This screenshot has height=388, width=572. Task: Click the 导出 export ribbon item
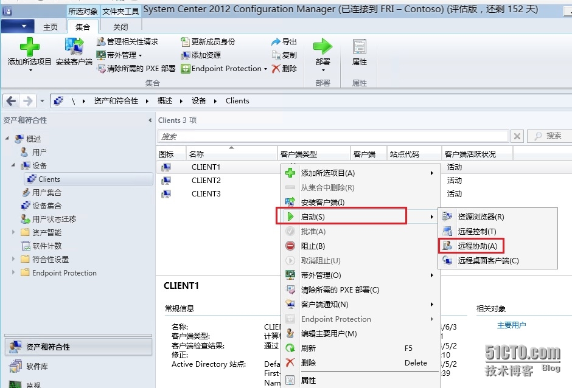(284, 41)
